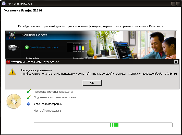Click green checkmark beside Проверка системы завершена
182x135 pixels.
tap(29, 91)
